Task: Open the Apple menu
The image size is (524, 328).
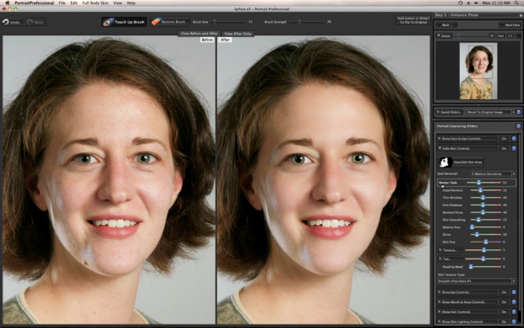Action: click(x=7, y=3)
